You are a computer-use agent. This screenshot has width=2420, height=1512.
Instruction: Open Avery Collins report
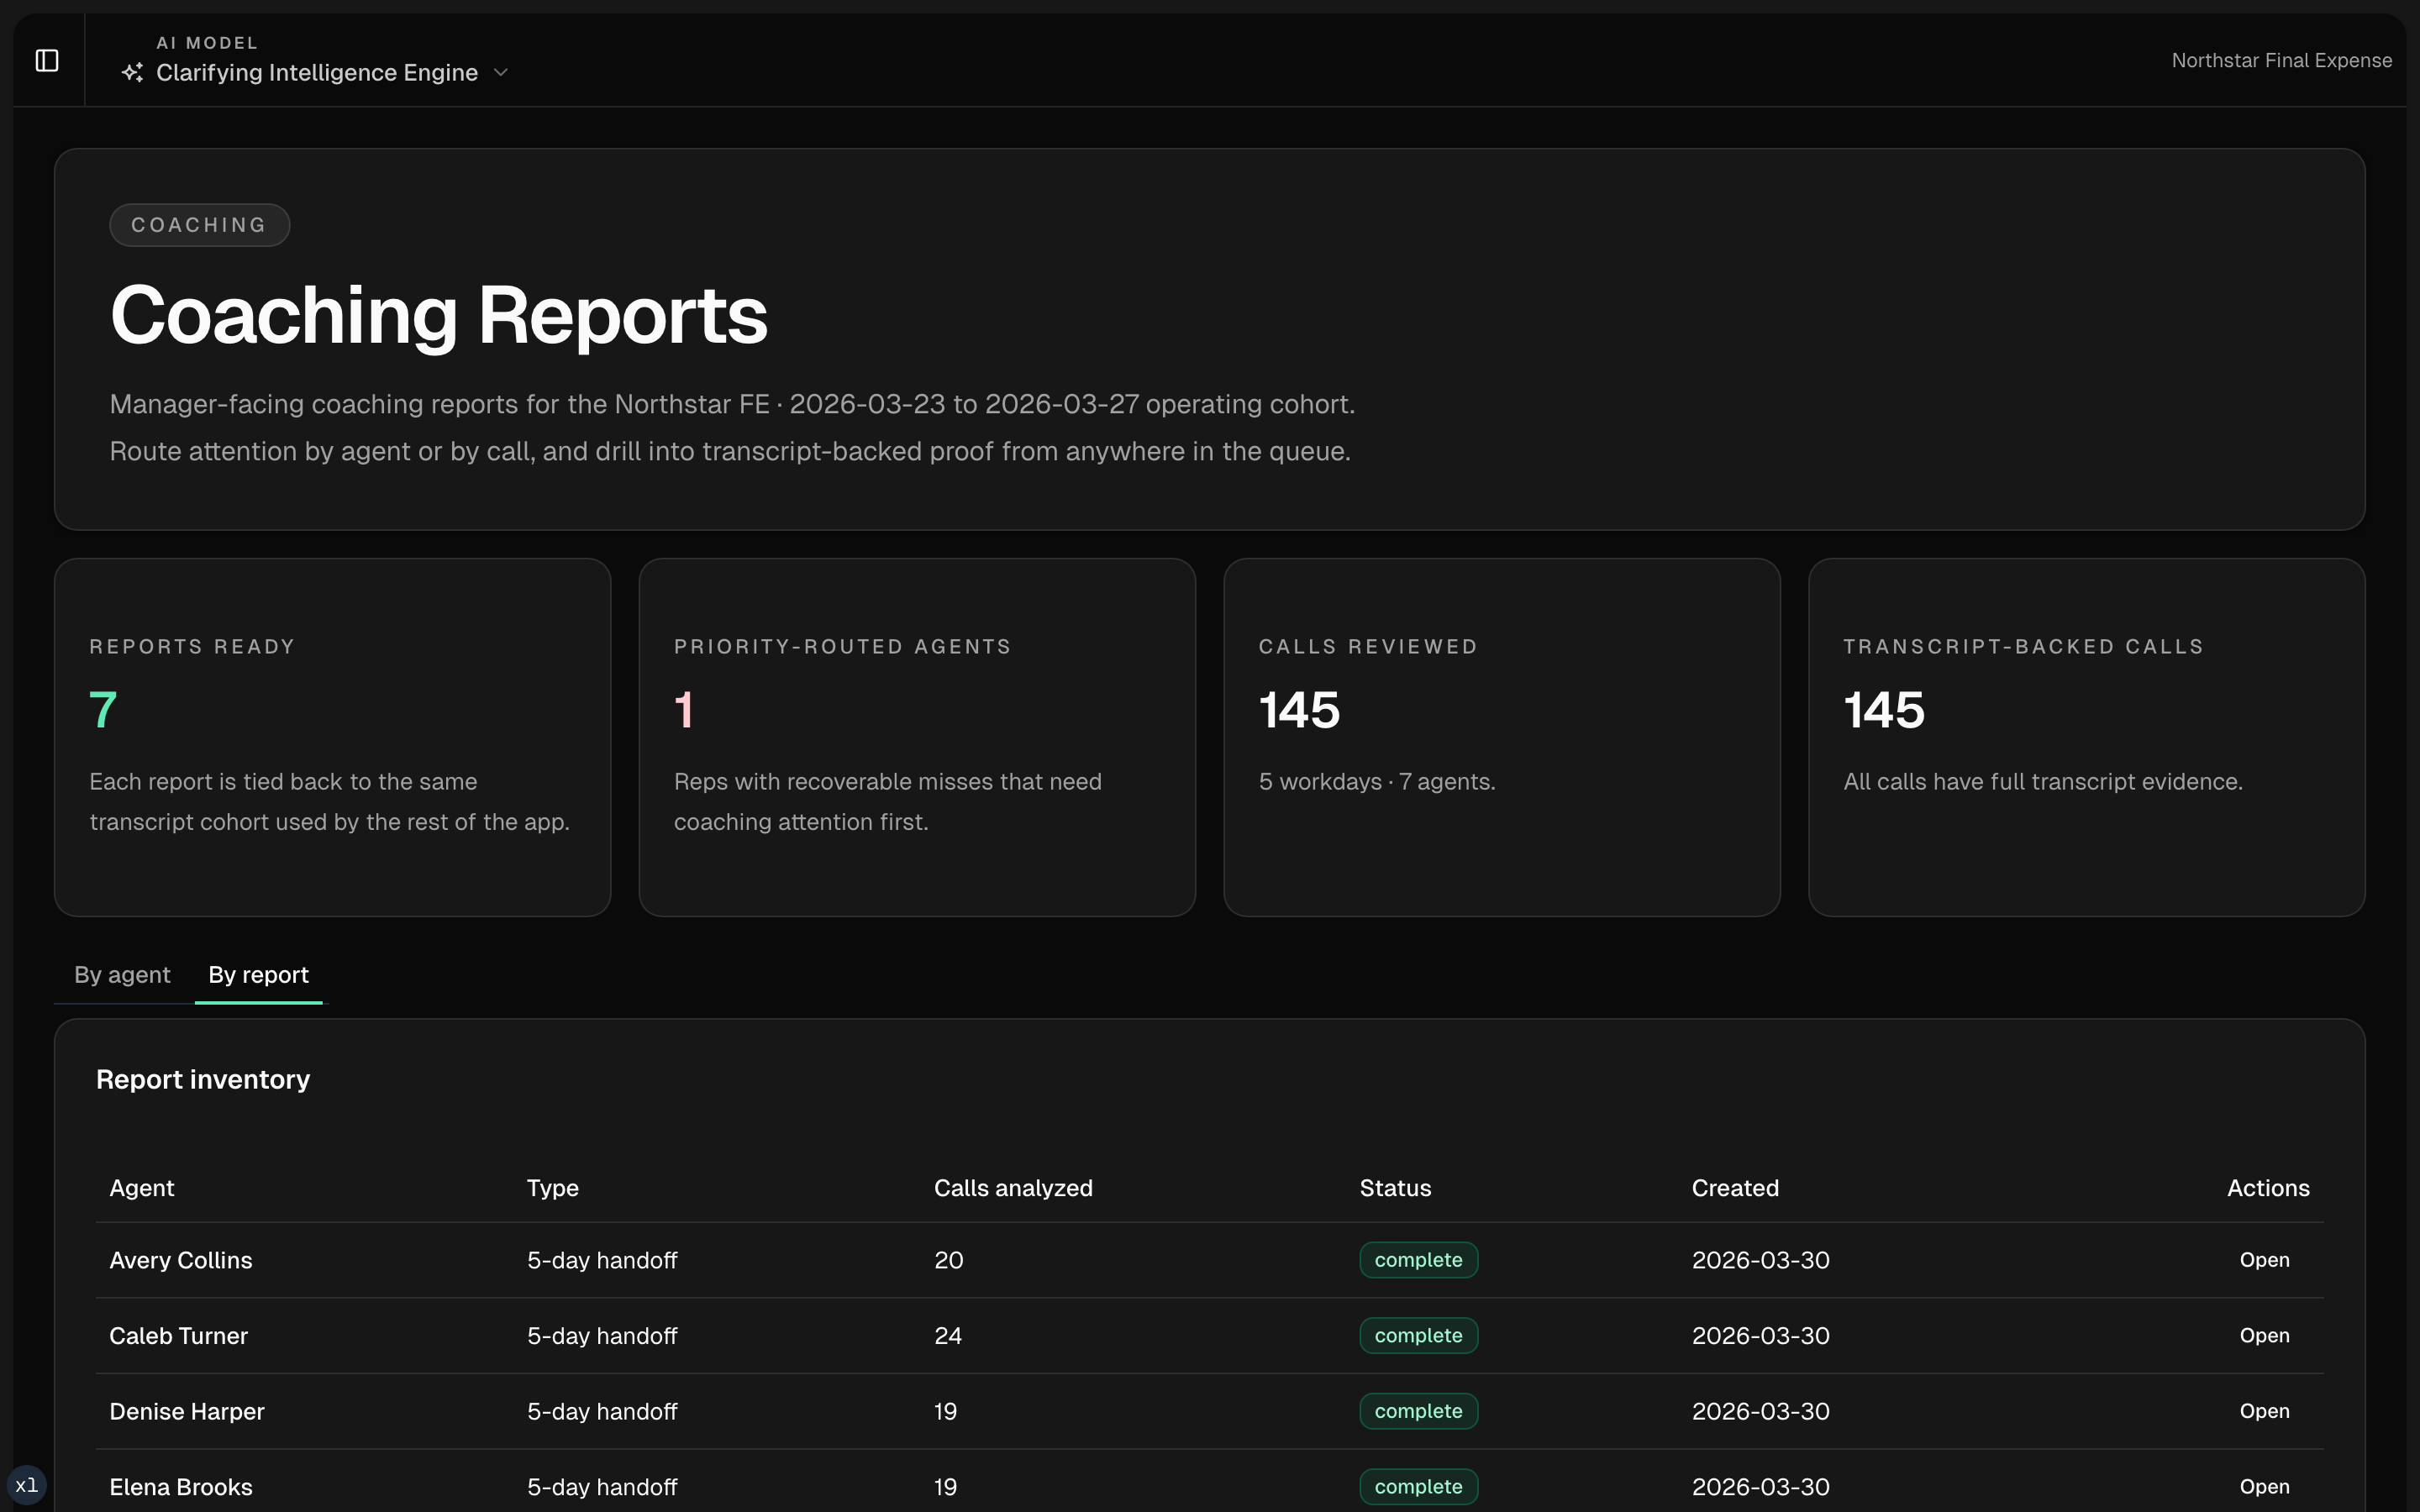coord(2264,1260)
